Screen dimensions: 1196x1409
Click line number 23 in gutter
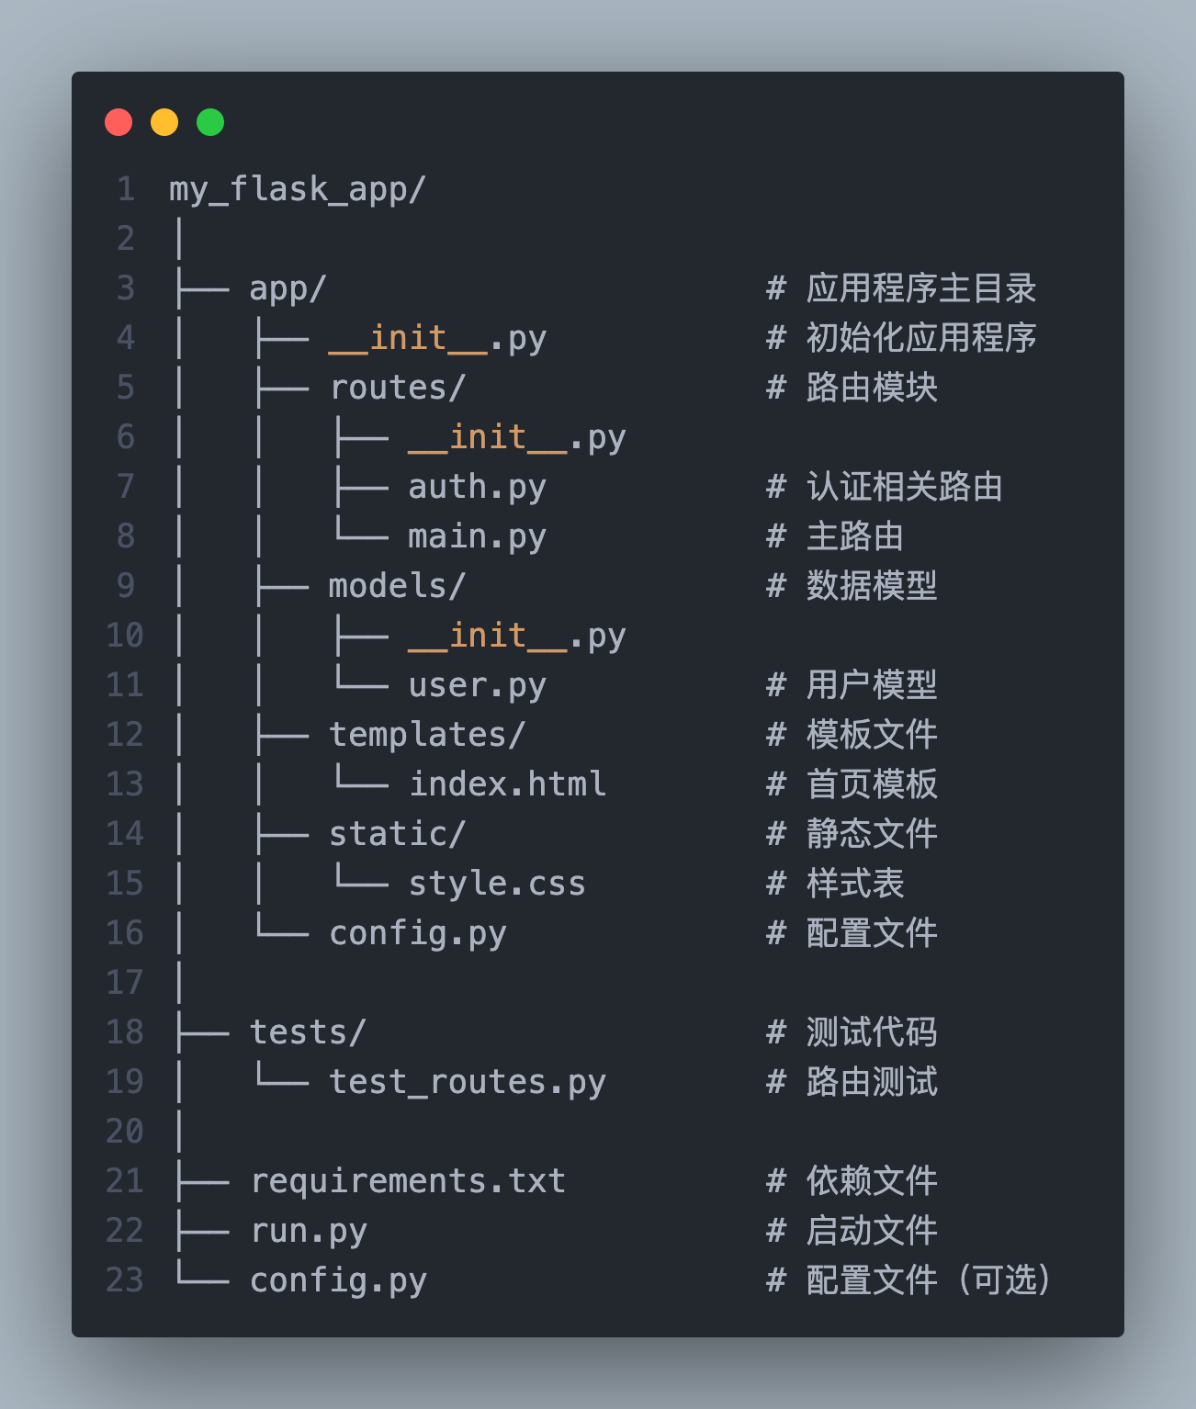pyautogui.click(x=125, y=1280)
